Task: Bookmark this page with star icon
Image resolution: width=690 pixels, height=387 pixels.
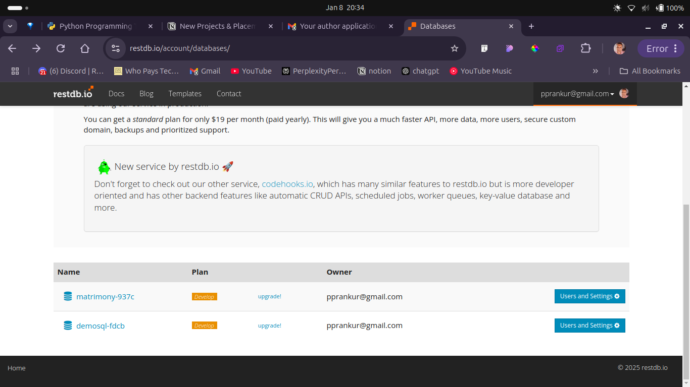Action: [x=455, y=48]
